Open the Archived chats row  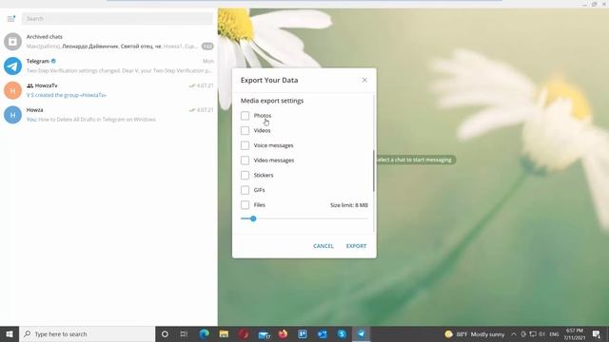tap(108, 42)
